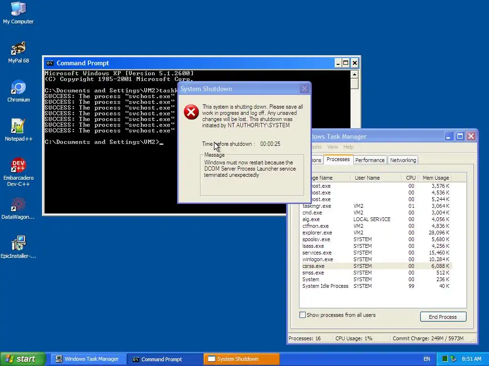Select the csrss.exe process row
Viewport: 489px width, 366px height.
pos(376,266)
